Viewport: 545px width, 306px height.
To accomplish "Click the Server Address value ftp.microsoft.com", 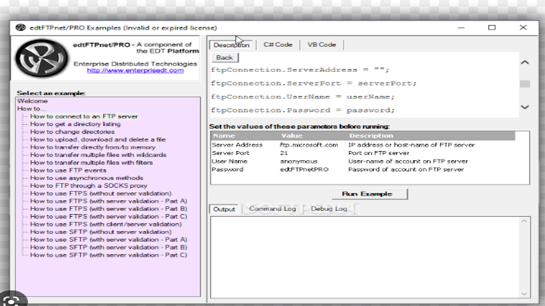I will pyautogui.click(x=309, y=145).
